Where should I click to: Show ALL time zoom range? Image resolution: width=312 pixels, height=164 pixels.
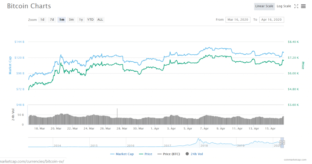100,20
